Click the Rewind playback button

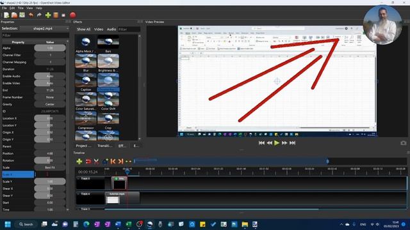coord(269,143)
